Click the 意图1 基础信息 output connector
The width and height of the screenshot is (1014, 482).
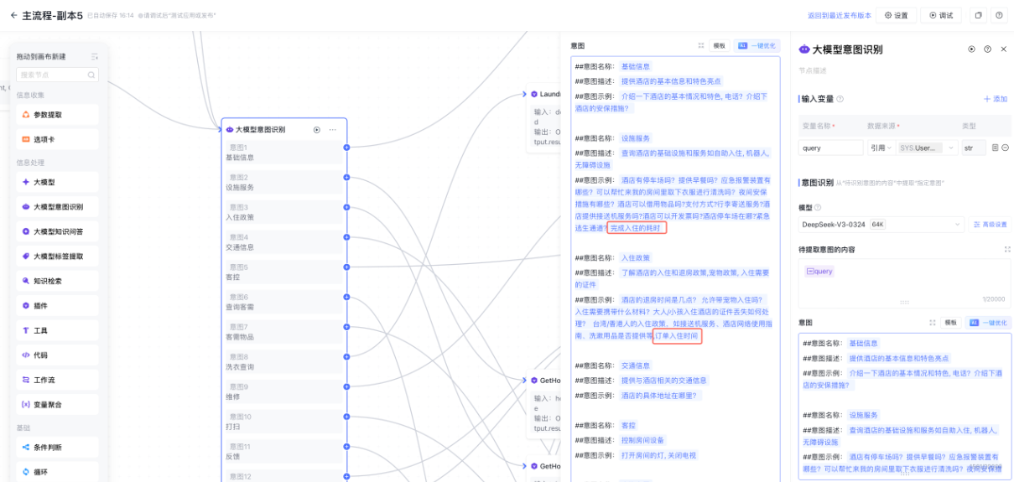346,148
